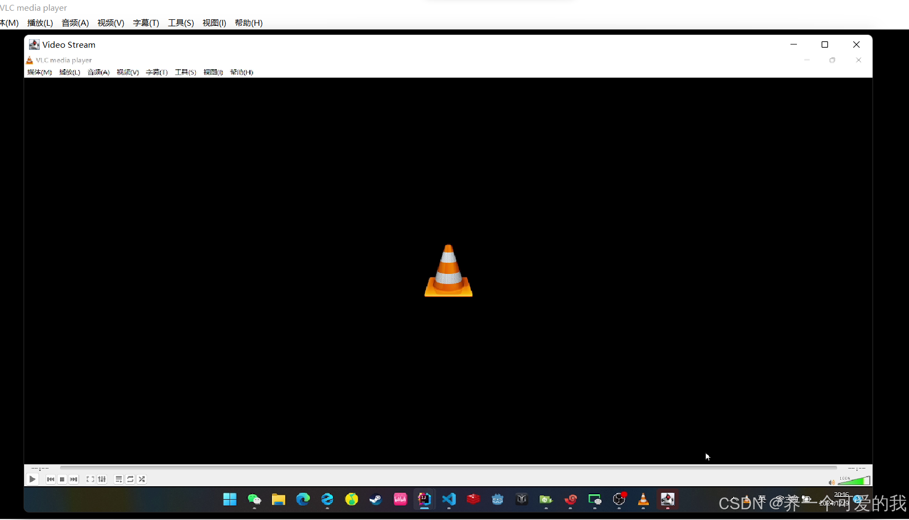Skip to the next media item
Image resolution: width=909 pixels, height=520 pixels.
74,479
